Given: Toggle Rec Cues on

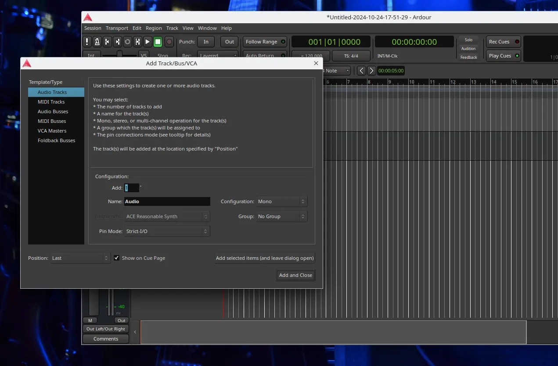Looking at the screenshot, I should (503, 42).
